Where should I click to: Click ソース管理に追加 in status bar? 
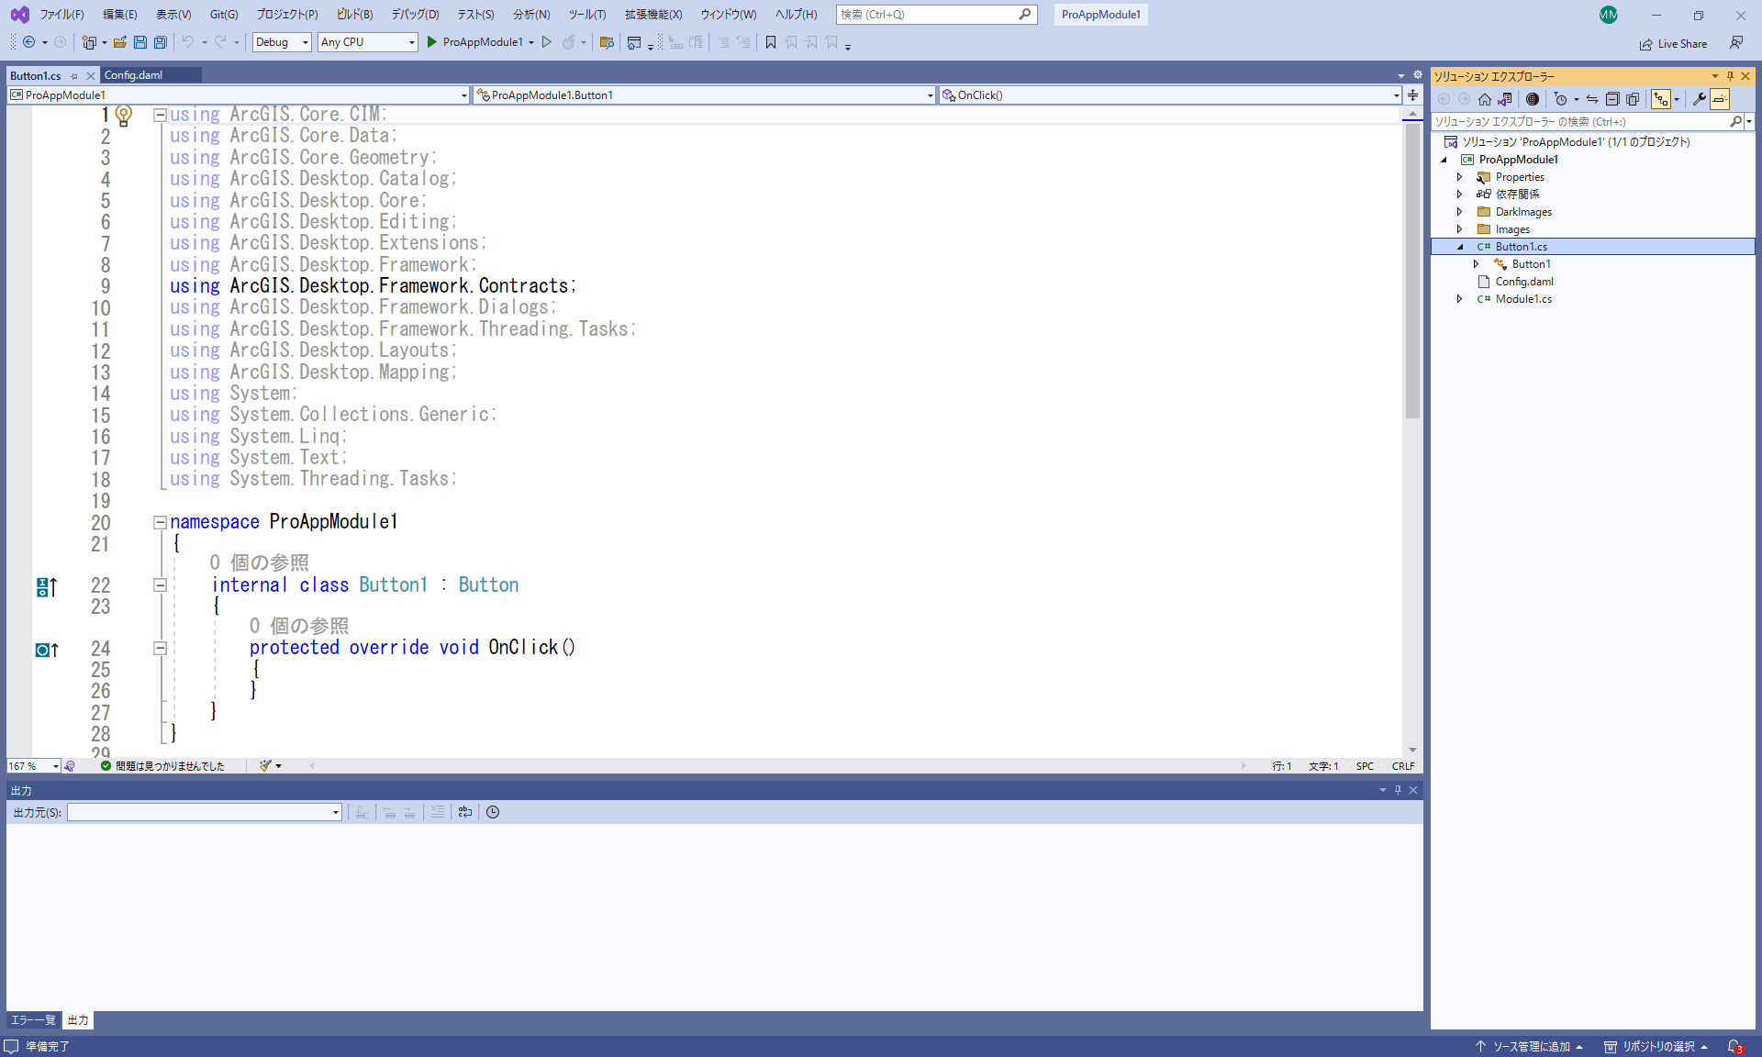click(x=1529, y=1047)
